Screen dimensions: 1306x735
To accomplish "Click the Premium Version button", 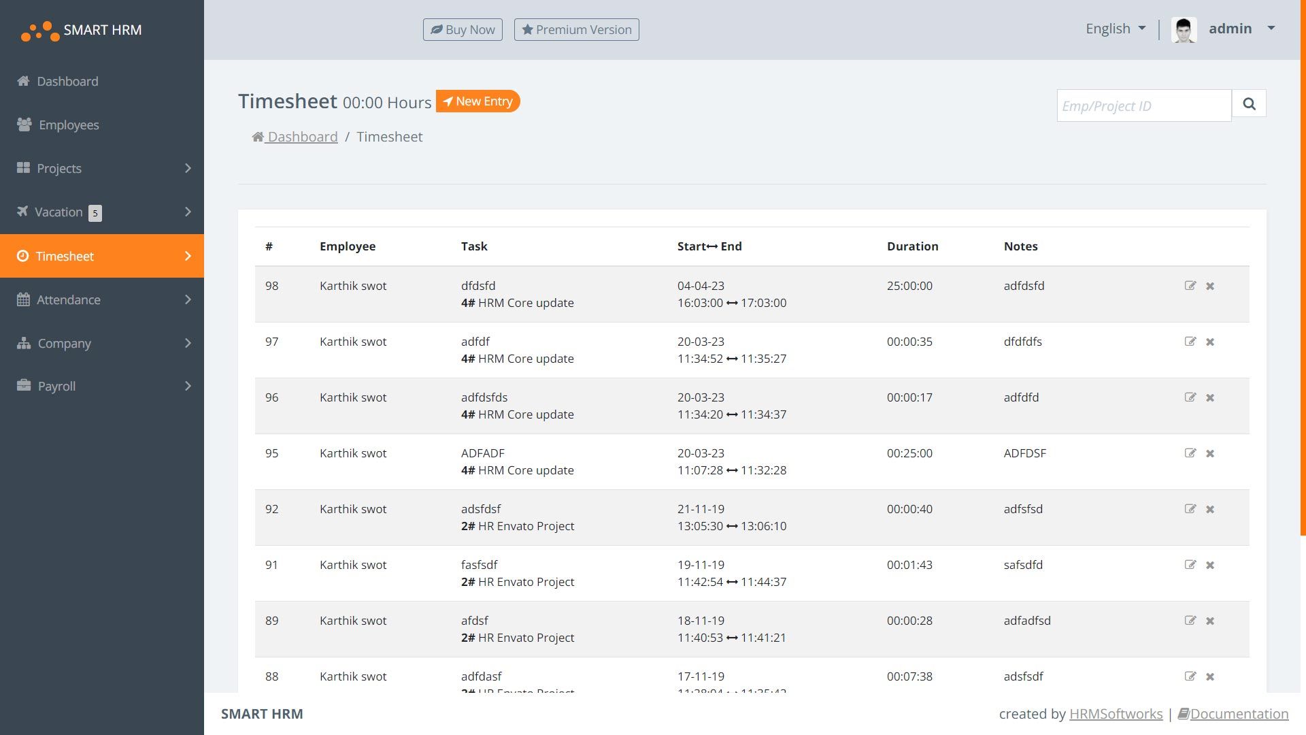I will (576, 30).
